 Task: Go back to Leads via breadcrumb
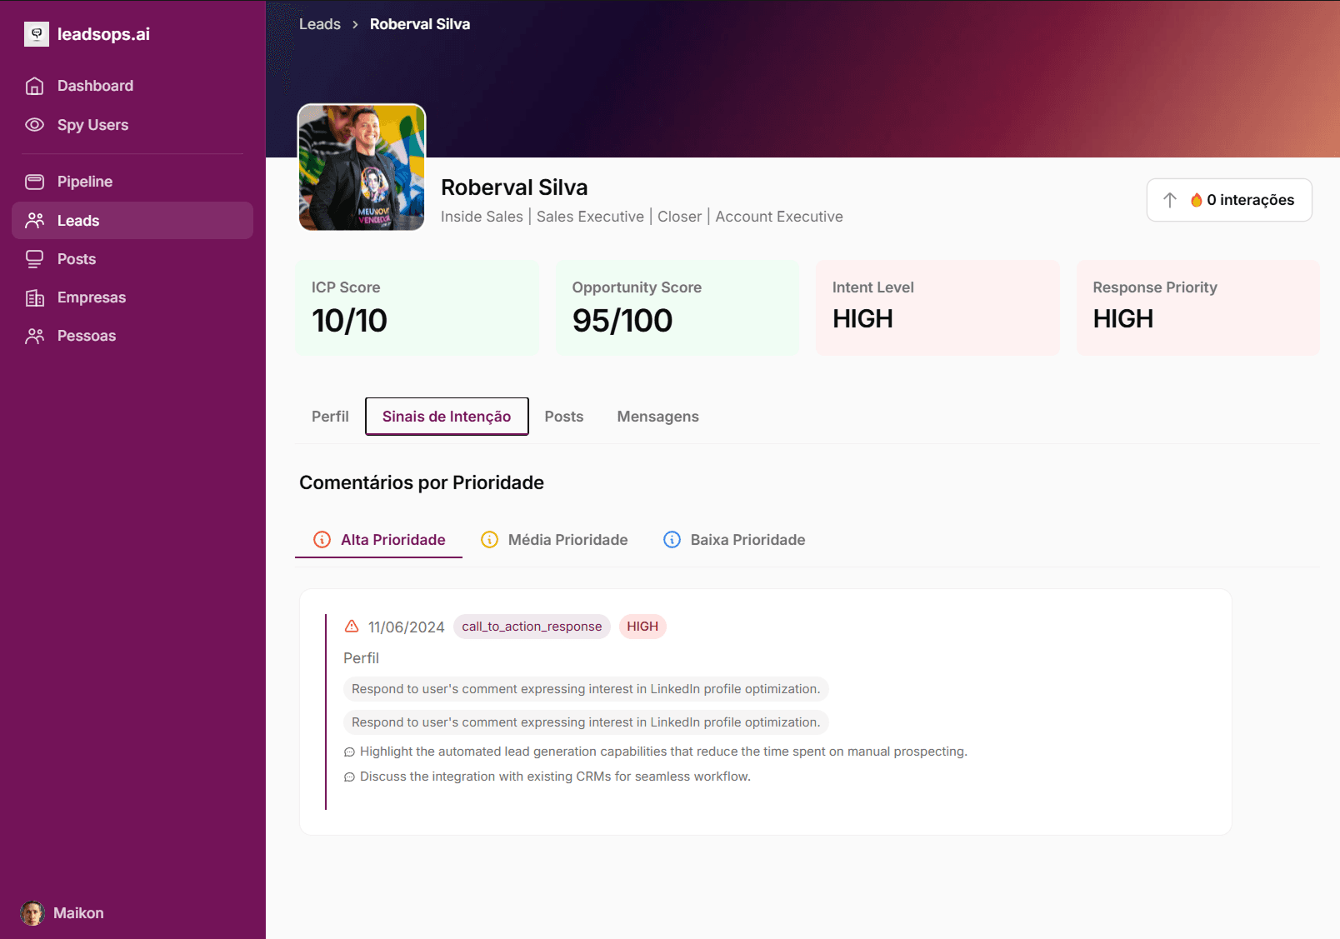tap(320, 24)
